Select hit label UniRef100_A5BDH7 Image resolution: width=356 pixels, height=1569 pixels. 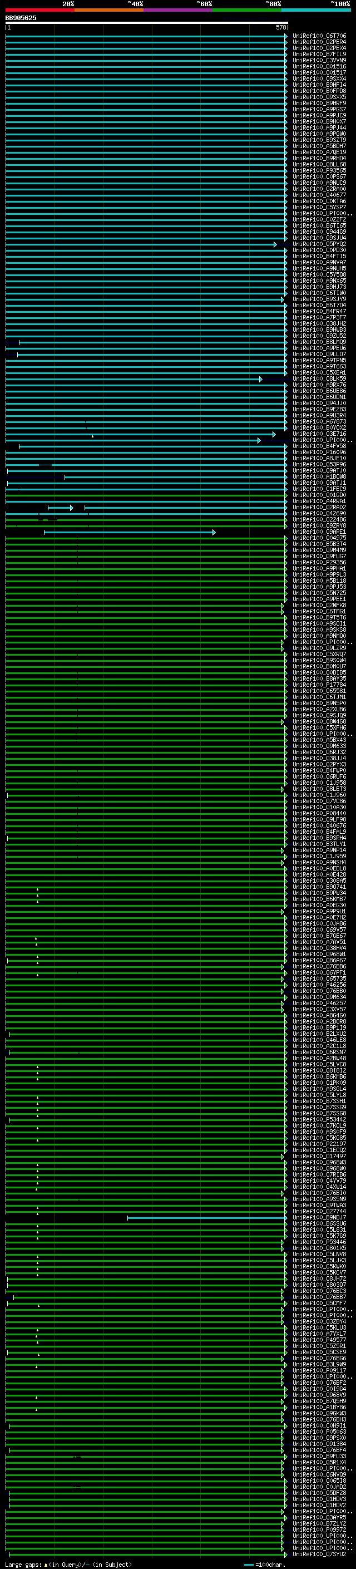(x=319, y=146)
